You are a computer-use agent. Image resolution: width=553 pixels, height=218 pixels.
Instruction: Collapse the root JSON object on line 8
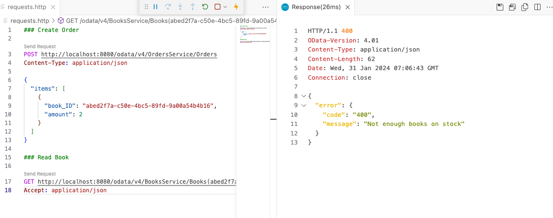(x=303, y=96)
